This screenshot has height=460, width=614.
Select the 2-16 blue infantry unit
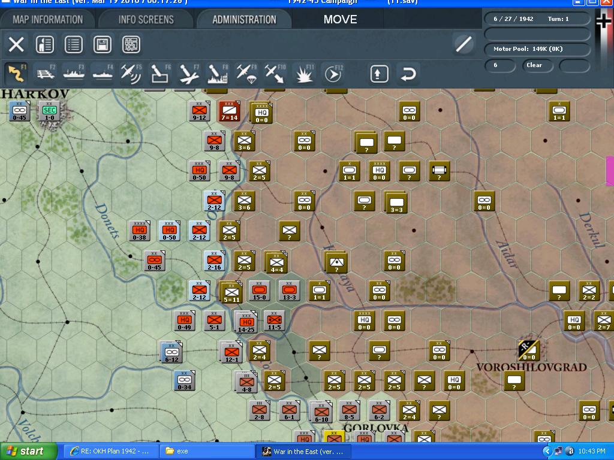(214, 261)
